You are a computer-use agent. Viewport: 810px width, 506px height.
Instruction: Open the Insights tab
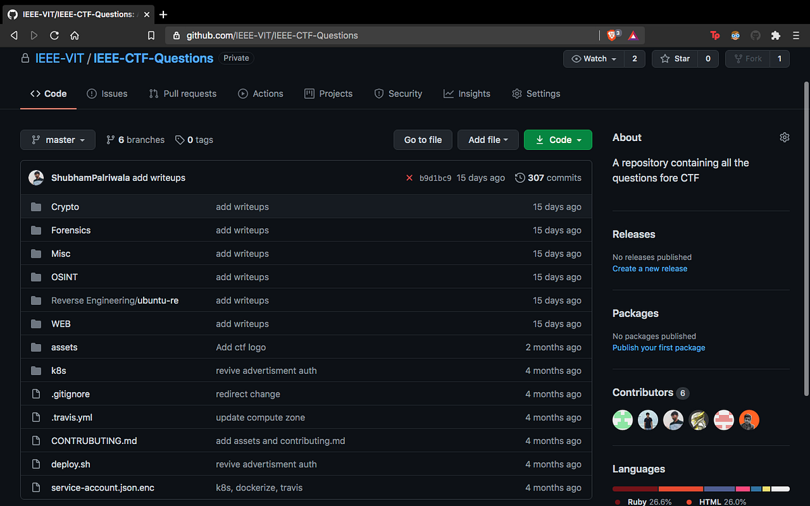click(466, 93)
